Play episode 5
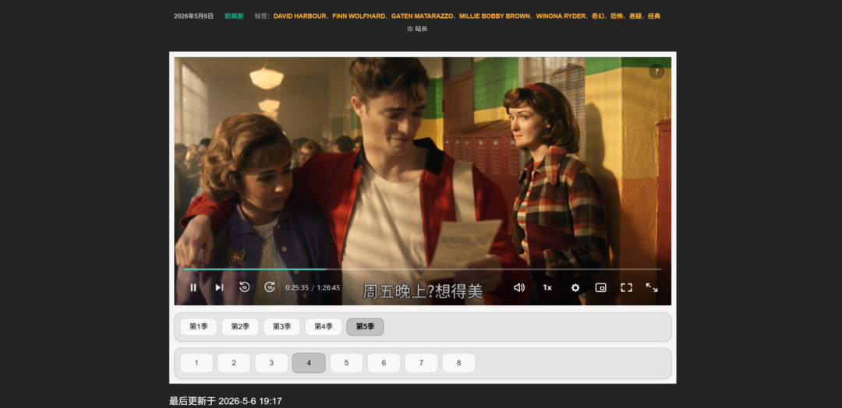 tap(346, 363)
